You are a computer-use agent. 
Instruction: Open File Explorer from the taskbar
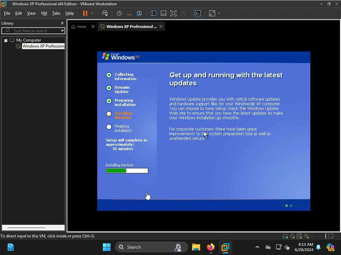click(x=196, y=247)
